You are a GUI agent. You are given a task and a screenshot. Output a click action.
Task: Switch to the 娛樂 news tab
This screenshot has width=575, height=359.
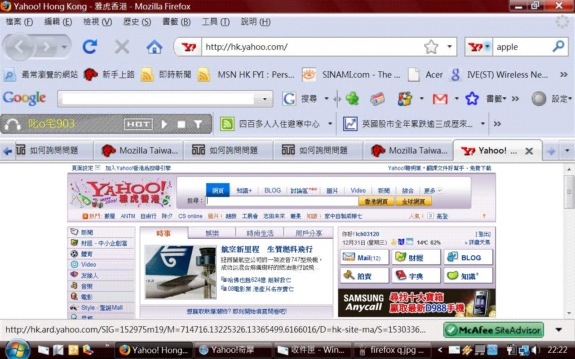click(x=212, y=233)
